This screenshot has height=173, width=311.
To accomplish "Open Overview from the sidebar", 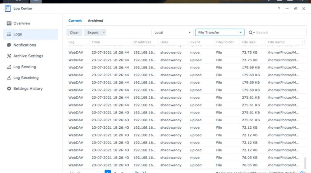I will [22, 23].
